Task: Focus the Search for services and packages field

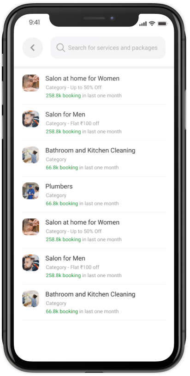Action: coord(108,48)
